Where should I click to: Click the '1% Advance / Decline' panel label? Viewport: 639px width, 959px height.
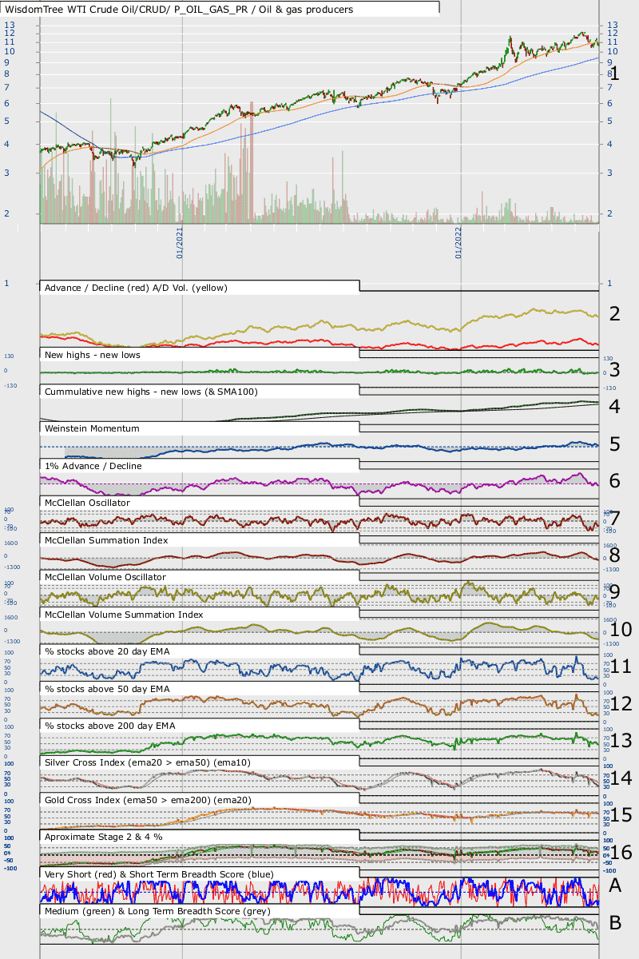click(93, 465)
